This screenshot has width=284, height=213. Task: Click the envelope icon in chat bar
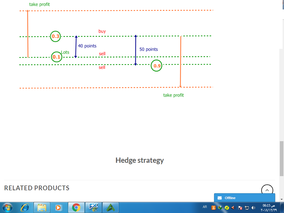[220, 198]
